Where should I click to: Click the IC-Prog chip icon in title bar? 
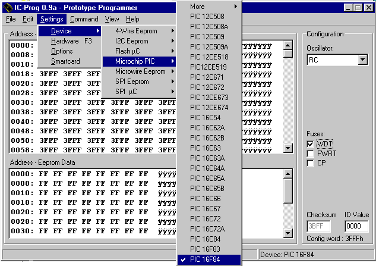pyautogui.click(x=8, y=8)
